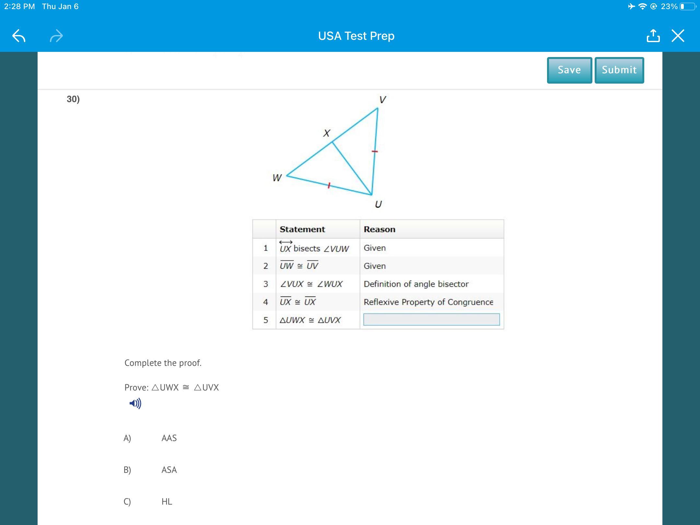Tap the Wi-Fi status icon
Viewport: 700px width, 525px height.
point(642,6)
